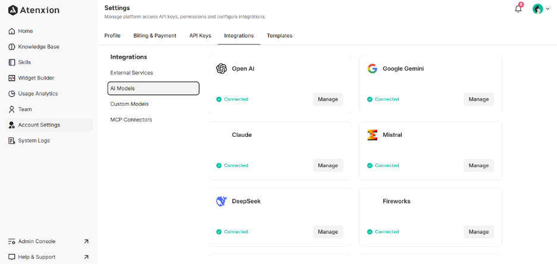The image size is (557, 264).
Task: Click the Knowledge Base brain icon
Action: click(x=12, y=47)
